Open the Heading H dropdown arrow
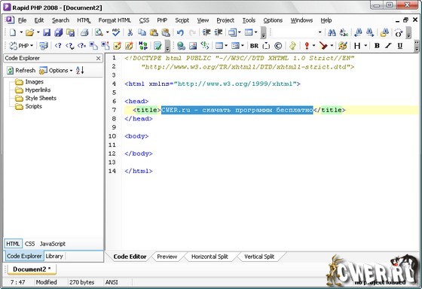This screenshot has height=289, width=422. 365,46
